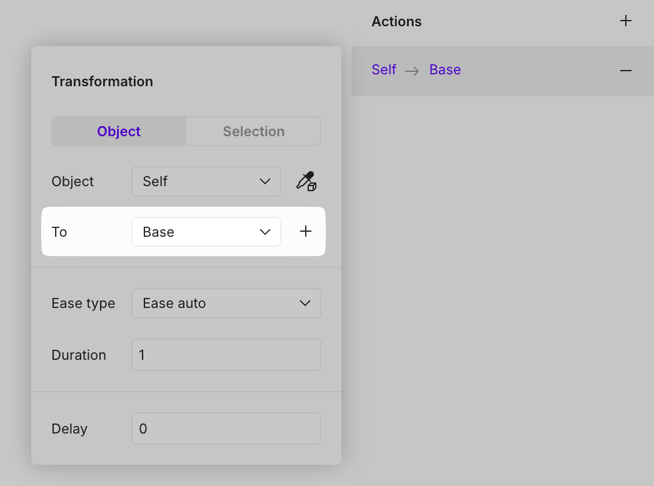This screenshot has height=486, width=654.
Task: Click the Duration input field
Action: point(226,355)
